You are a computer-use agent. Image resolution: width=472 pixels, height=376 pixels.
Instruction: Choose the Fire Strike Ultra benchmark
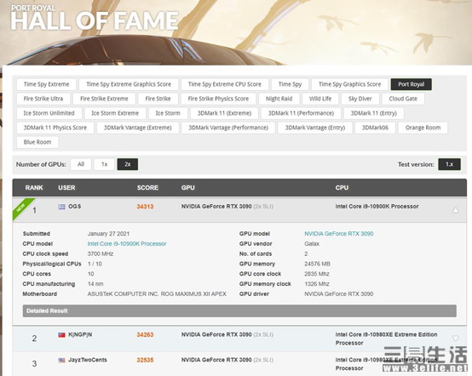tap(43, 99)
